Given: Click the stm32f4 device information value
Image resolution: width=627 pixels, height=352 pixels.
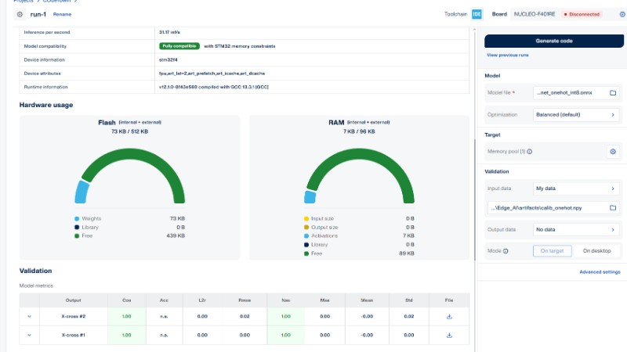Looking at the screenshot, I should [x=169, y=60].
